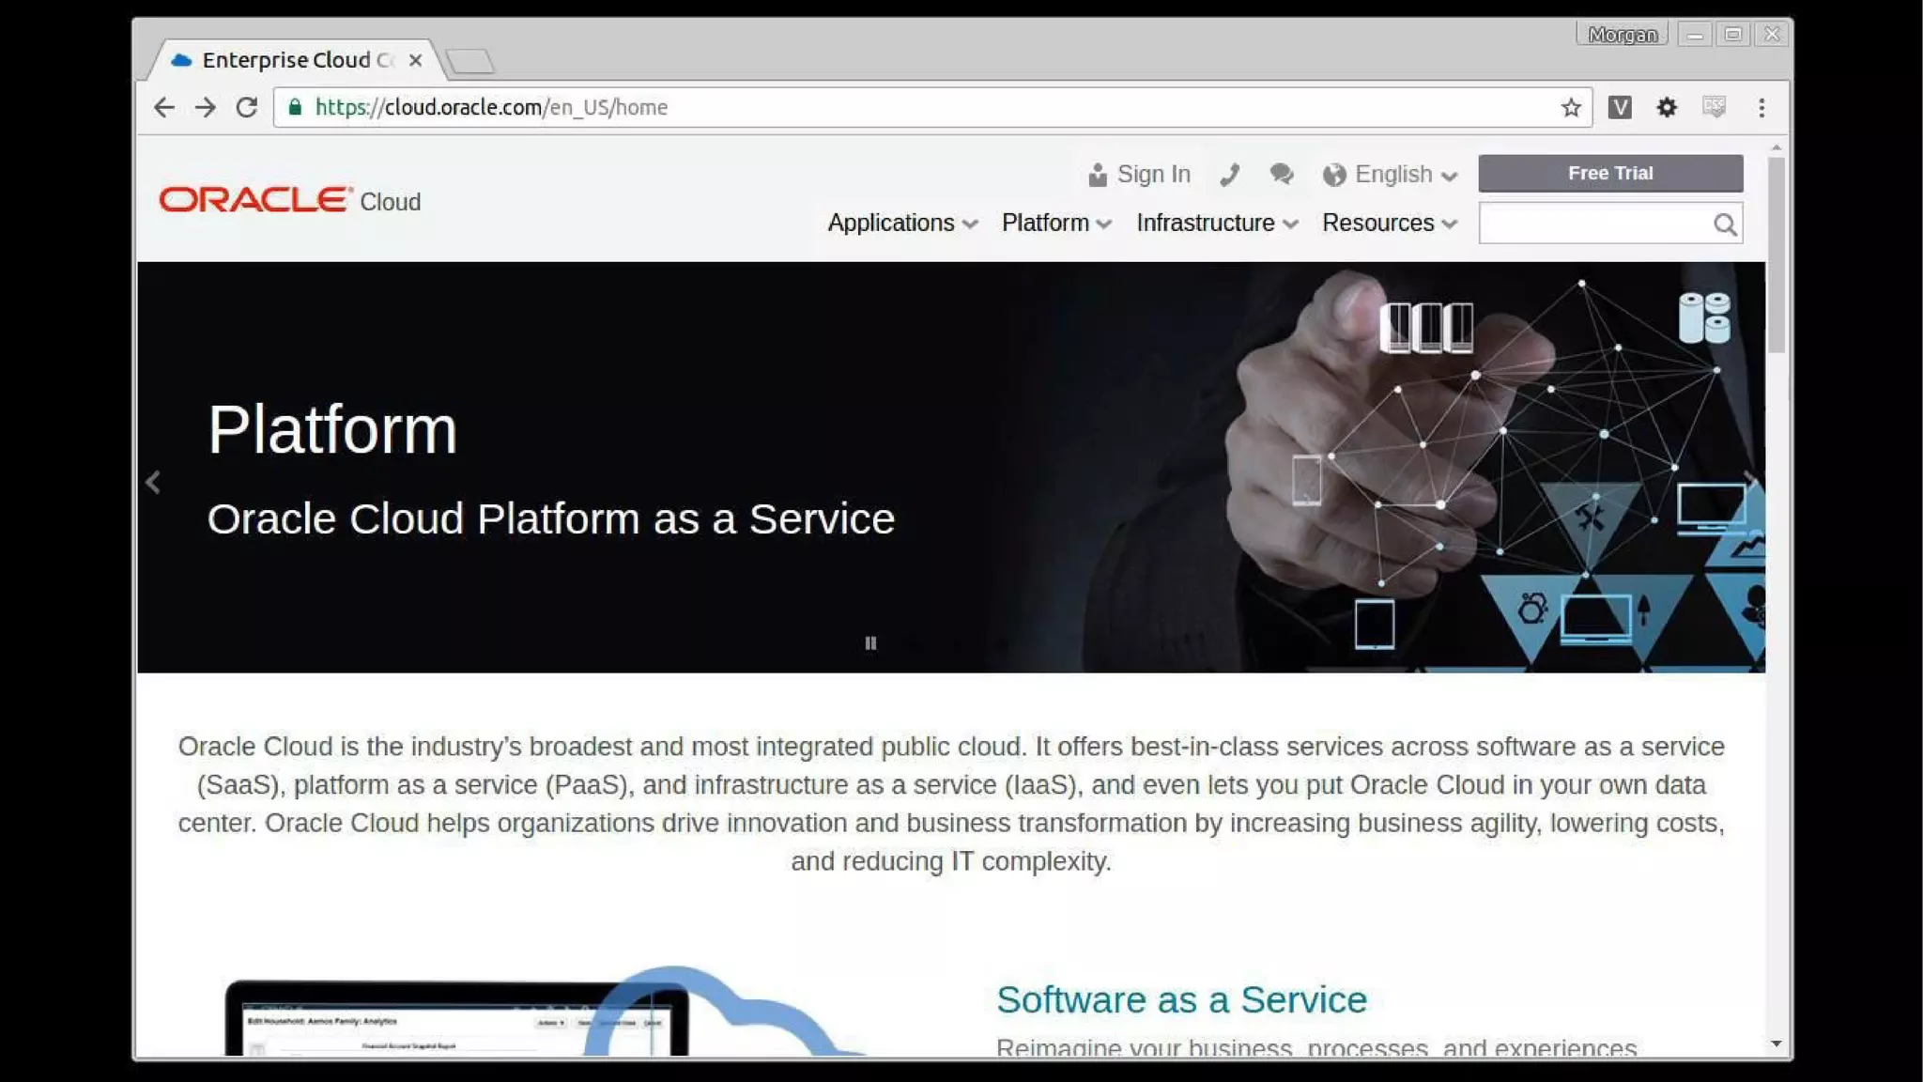Bookmark this page with the star icon
The height and width of the screenshot is (1082, 1923).
pyautogui.click(x=1571, y=108)
